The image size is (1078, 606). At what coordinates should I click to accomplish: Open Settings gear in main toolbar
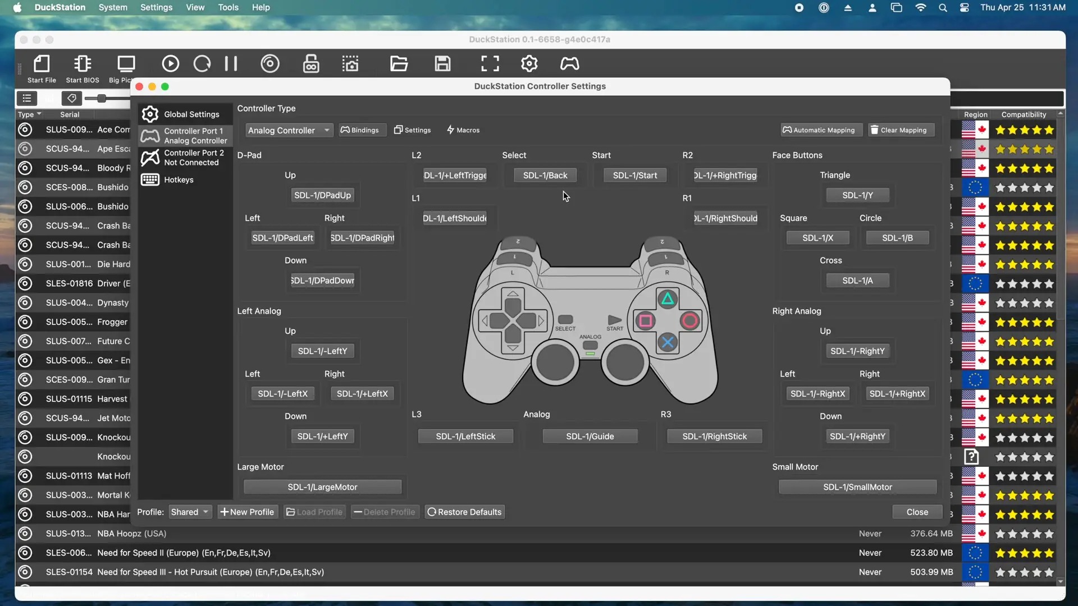(x=529, y=63)
